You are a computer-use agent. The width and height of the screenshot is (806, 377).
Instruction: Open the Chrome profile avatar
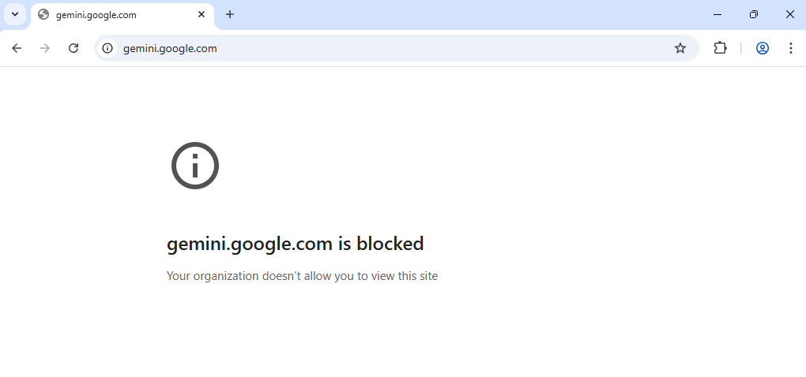click(x=763, y=48)
